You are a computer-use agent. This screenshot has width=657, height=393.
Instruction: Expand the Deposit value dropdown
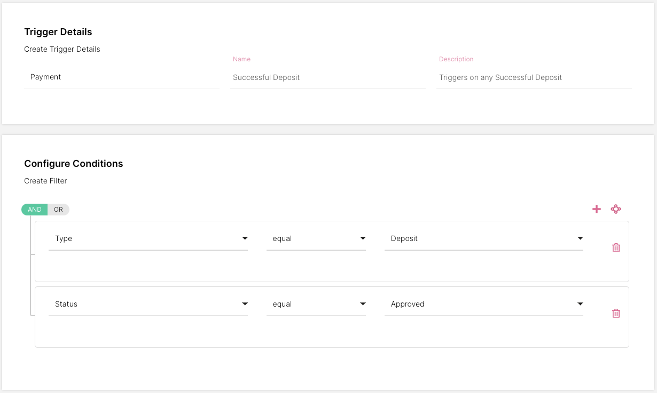(481, 239)
